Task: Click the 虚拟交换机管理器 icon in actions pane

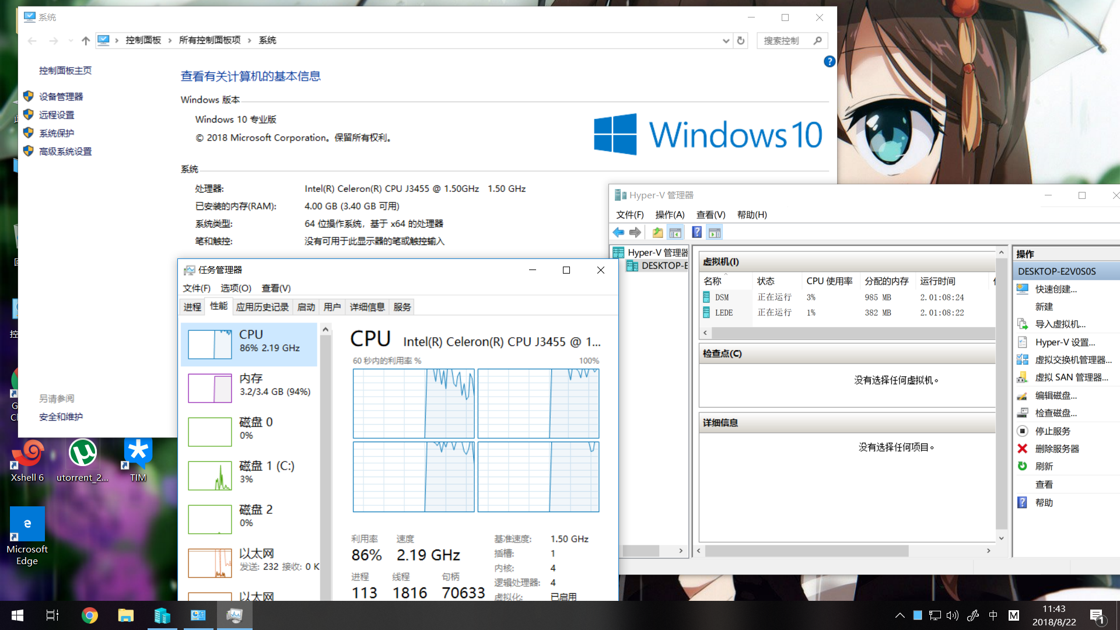Action: pyautogui.click(x=1023, y=360)
